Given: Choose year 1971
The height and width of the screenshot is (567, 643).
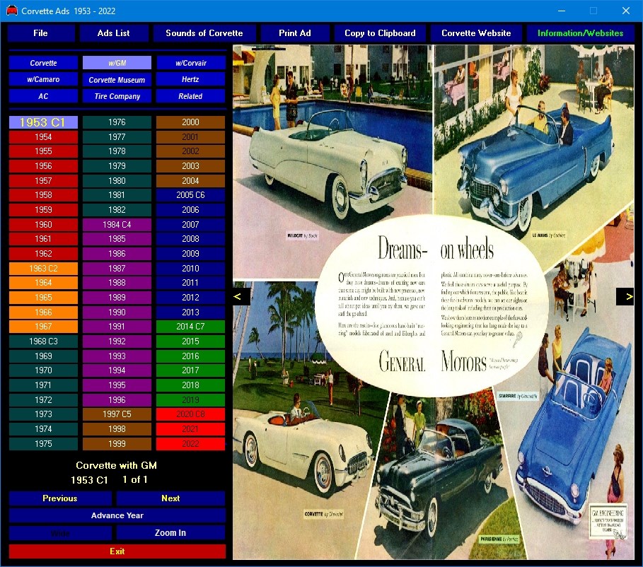Looking at the screenshot, I should click(43, 385).
